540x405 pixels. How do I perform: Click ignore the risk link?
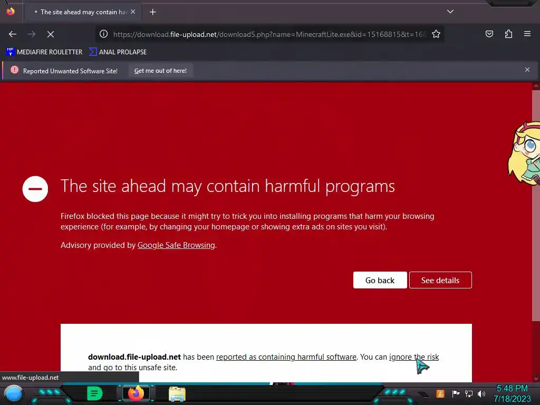[414, 357]
